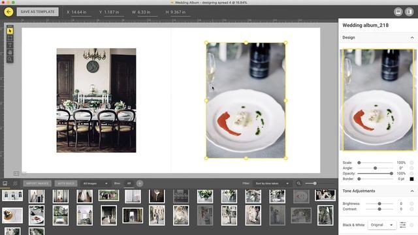Open the second bottom-bar panel icon beside images

[15, 183]
